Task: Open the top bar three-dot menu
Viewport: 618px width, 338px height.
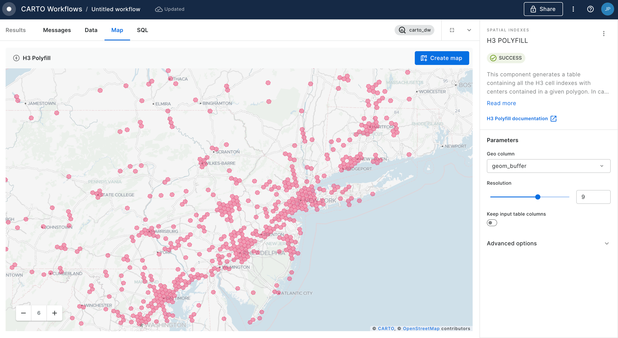Action: [x=573, y=9]
